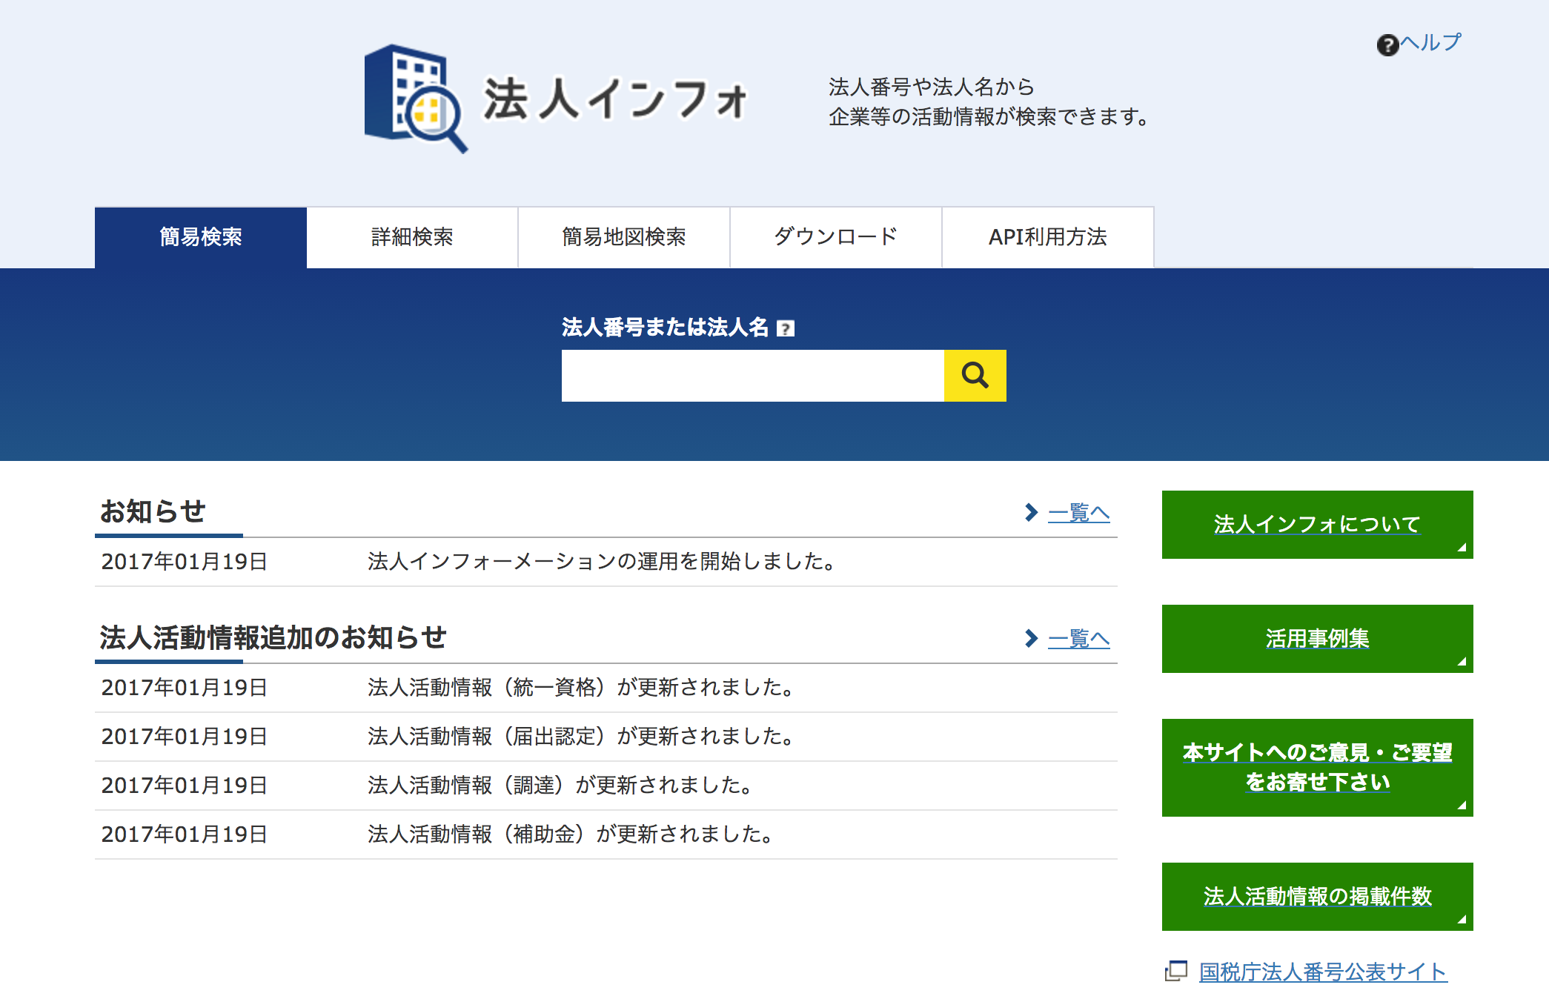
Task: Select the 簡易検索 tab
Action: coord(201,237)
